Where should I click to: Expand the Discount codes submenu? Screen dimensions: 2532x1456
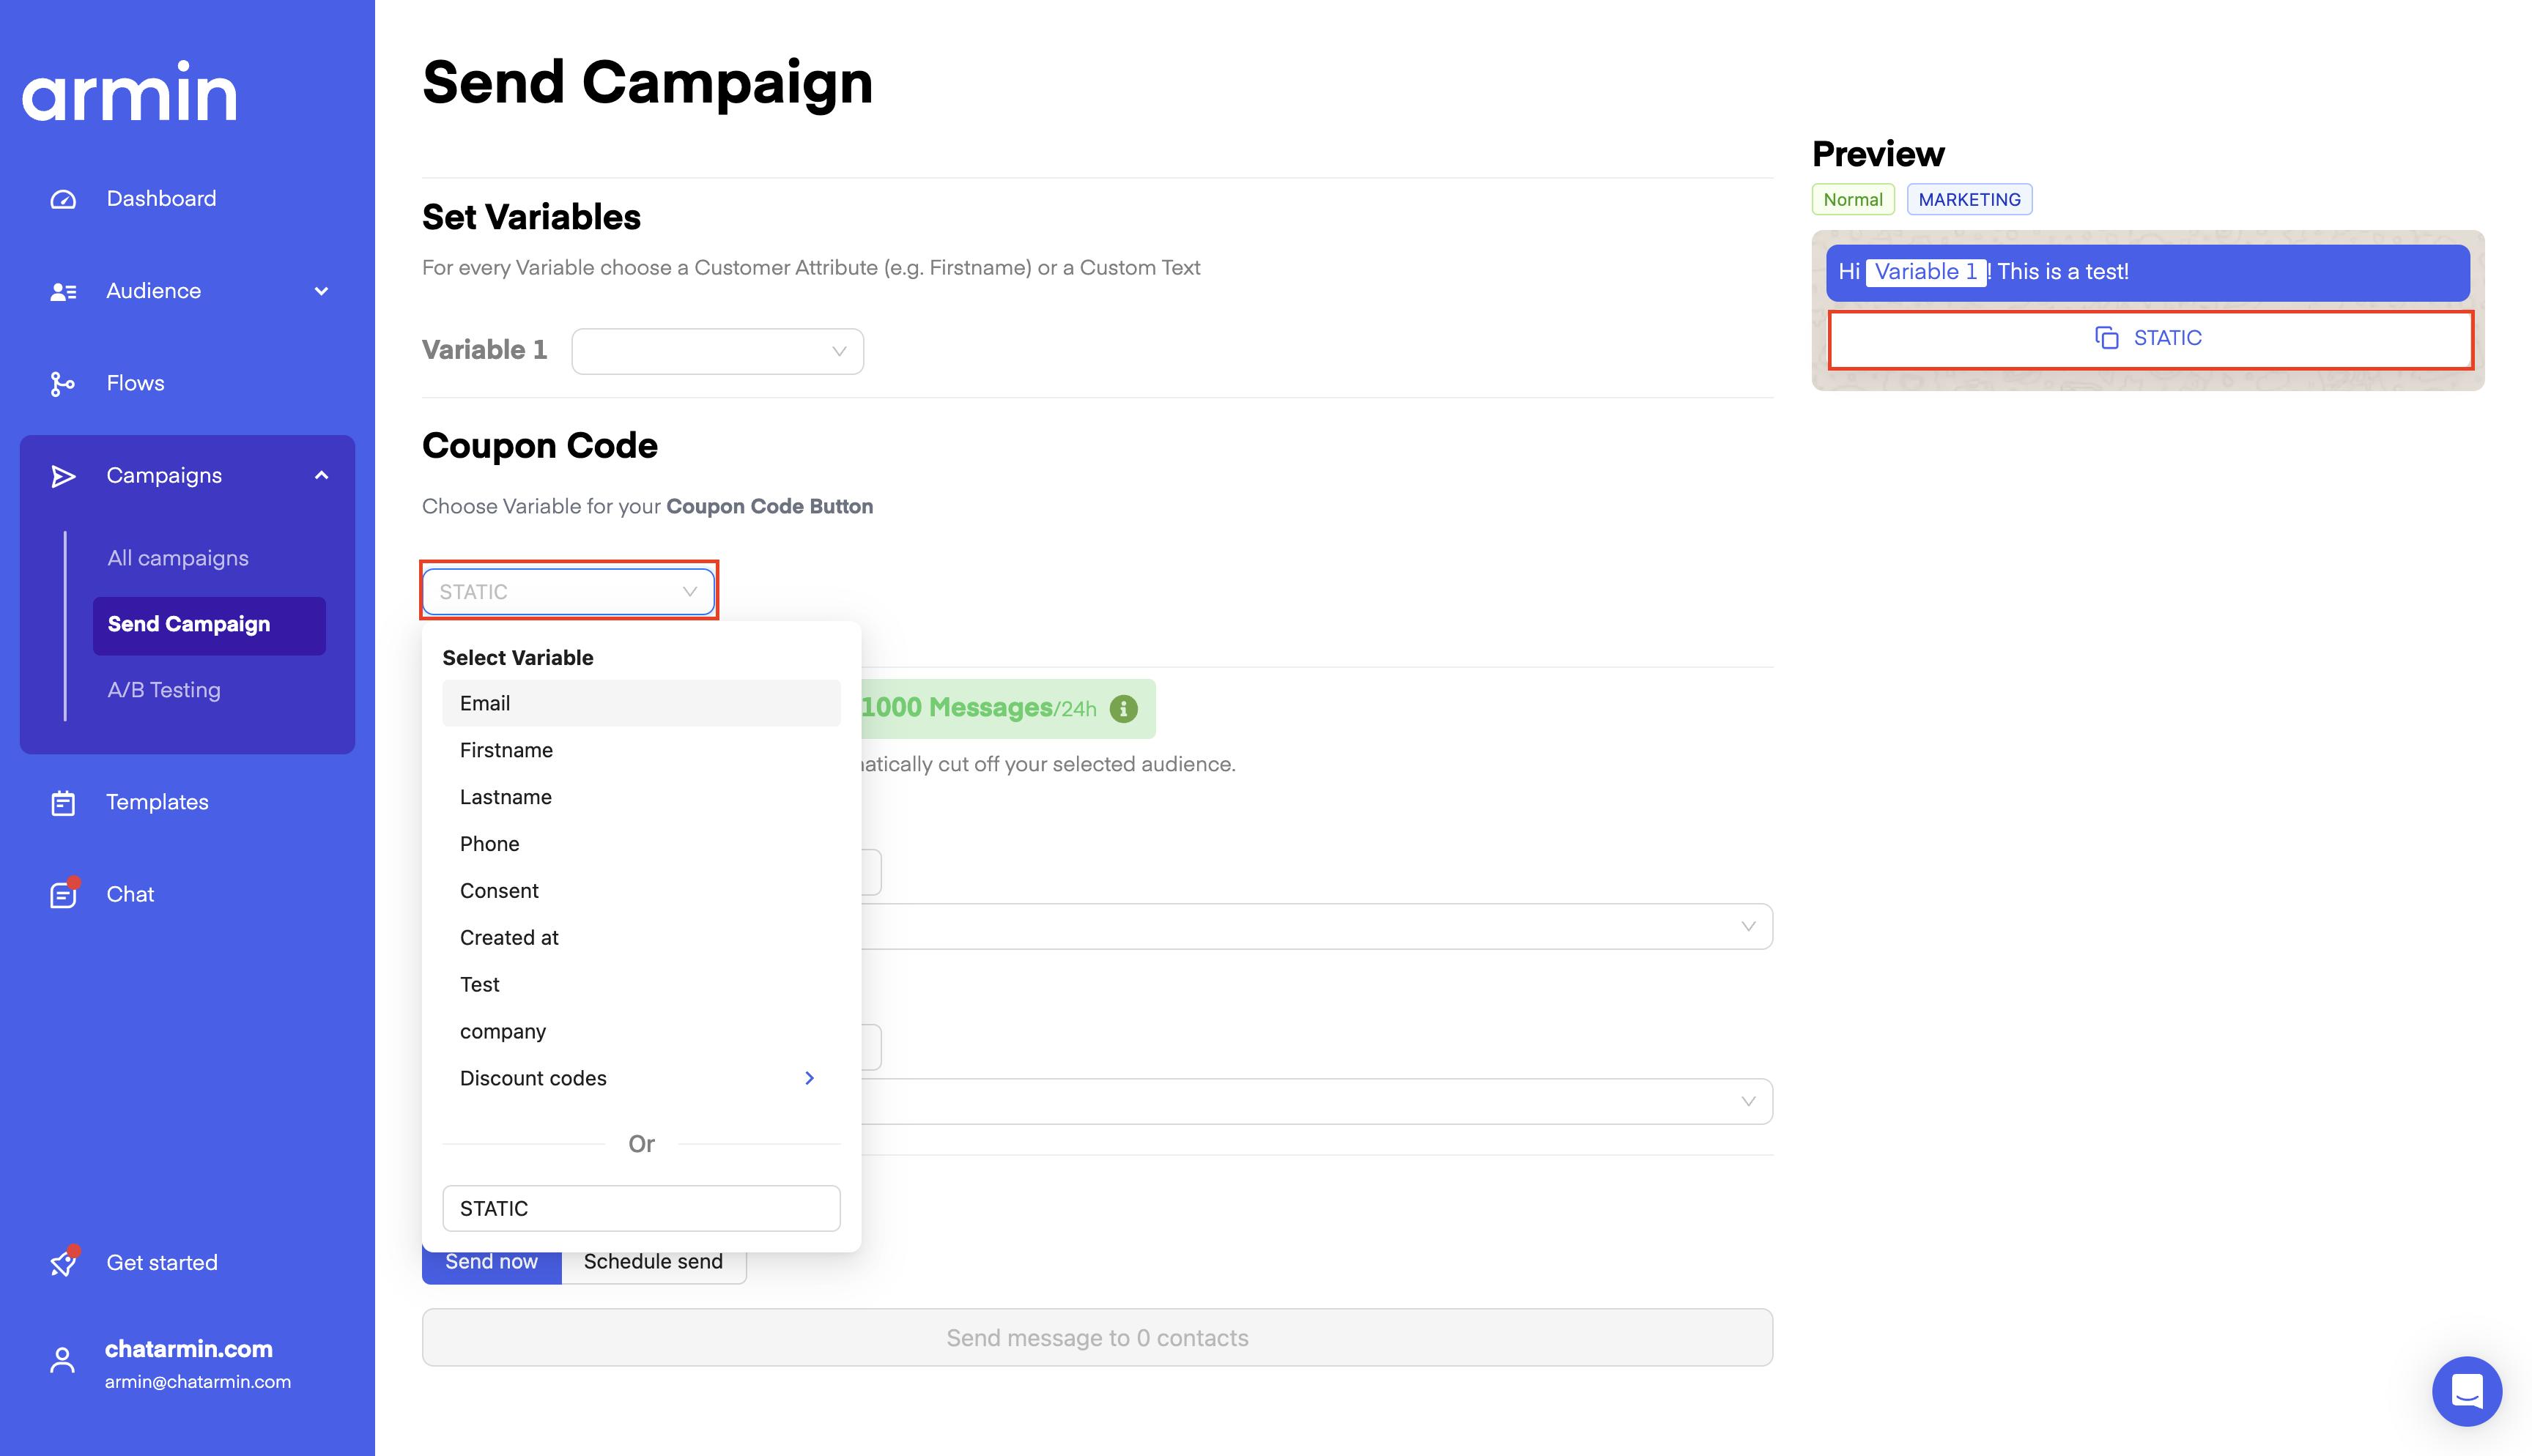click(809, 1078)
